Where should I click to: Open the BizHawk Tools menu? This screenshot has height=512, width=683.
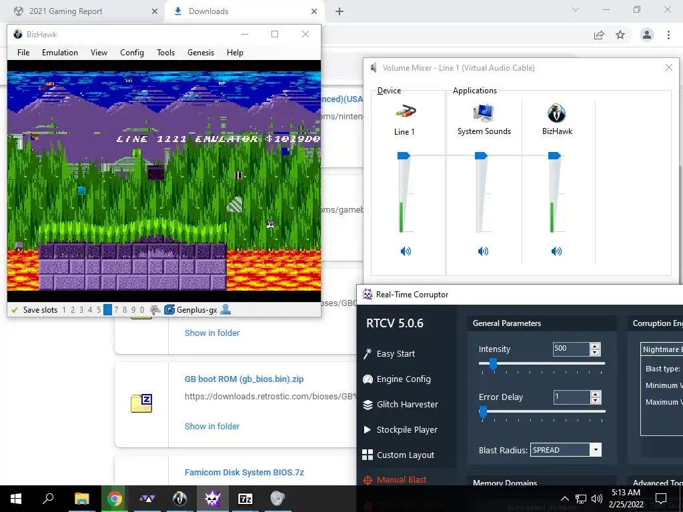pyautogui.click(x=166, y=53)
